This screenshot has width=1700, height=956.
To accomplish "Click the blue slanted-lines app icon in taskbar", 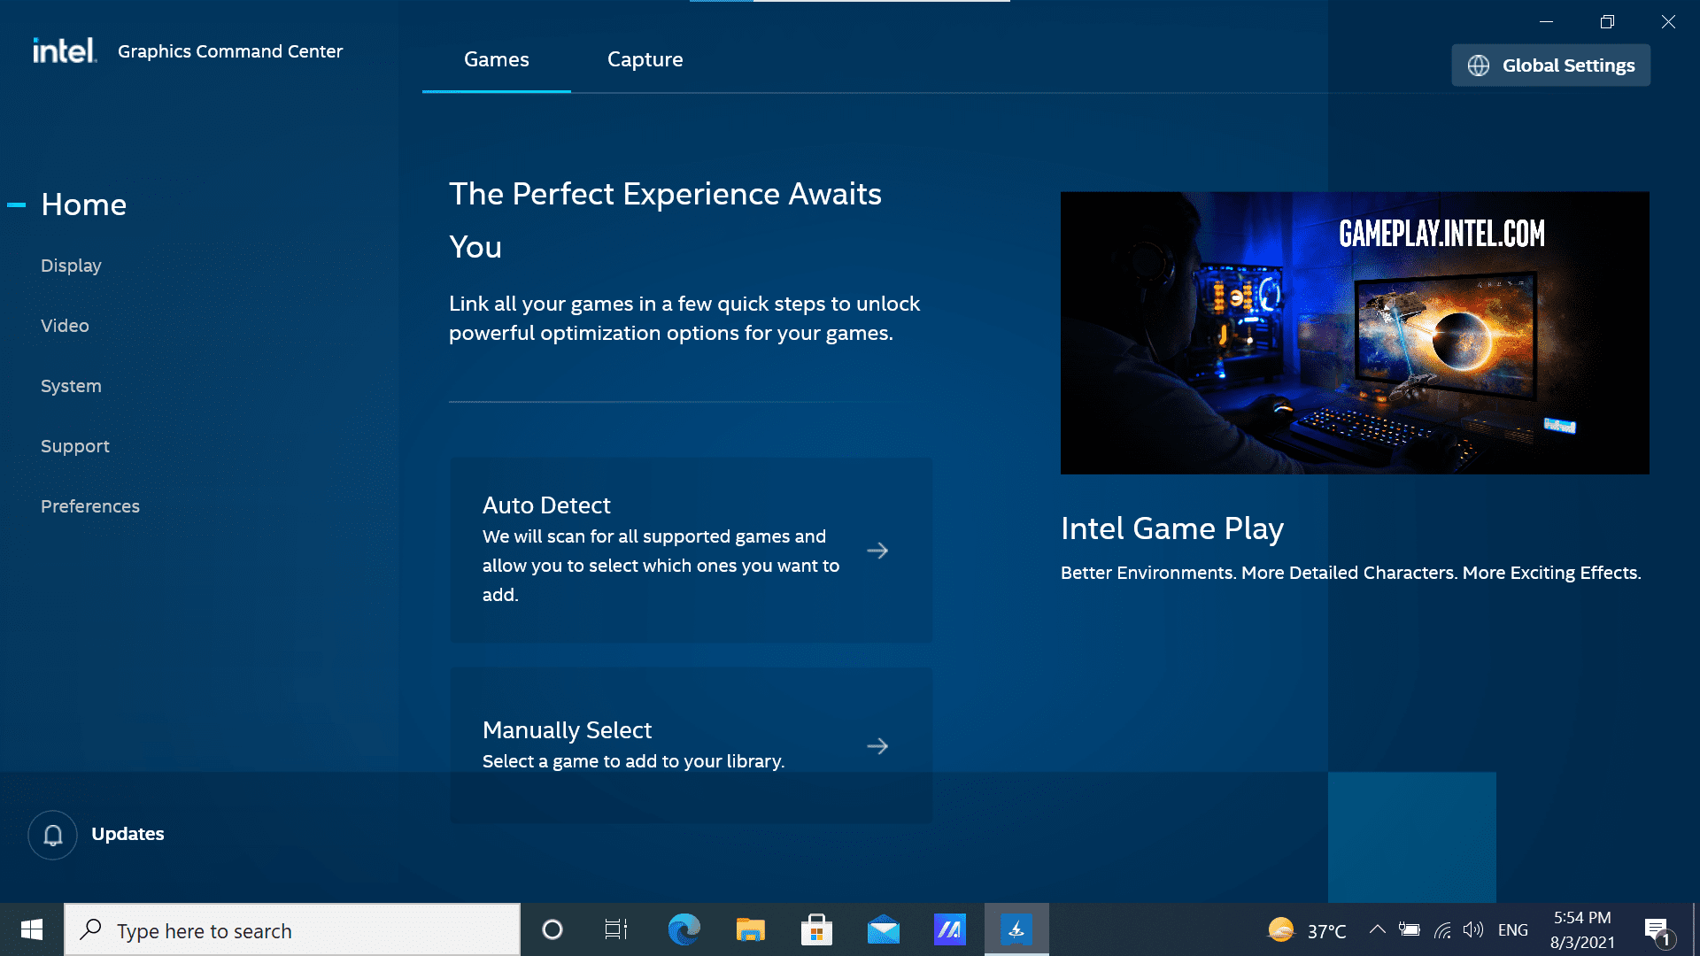I will pos(950,929).
